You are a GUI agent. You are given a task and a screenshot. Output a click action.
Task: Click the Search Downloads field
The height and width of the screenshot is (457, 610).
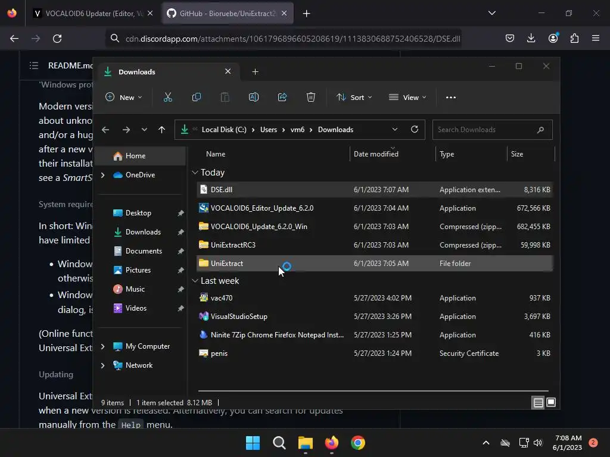coord(492,130)
